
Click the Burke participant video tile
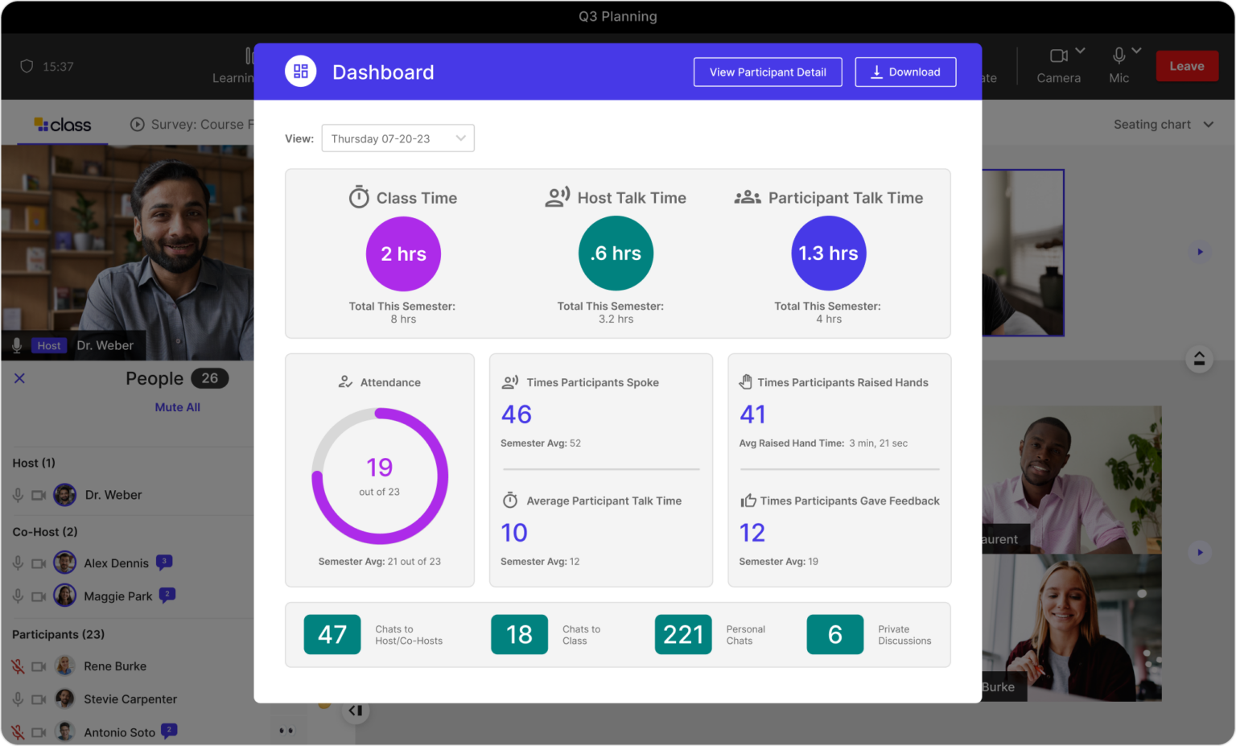tap(1072, 628)
